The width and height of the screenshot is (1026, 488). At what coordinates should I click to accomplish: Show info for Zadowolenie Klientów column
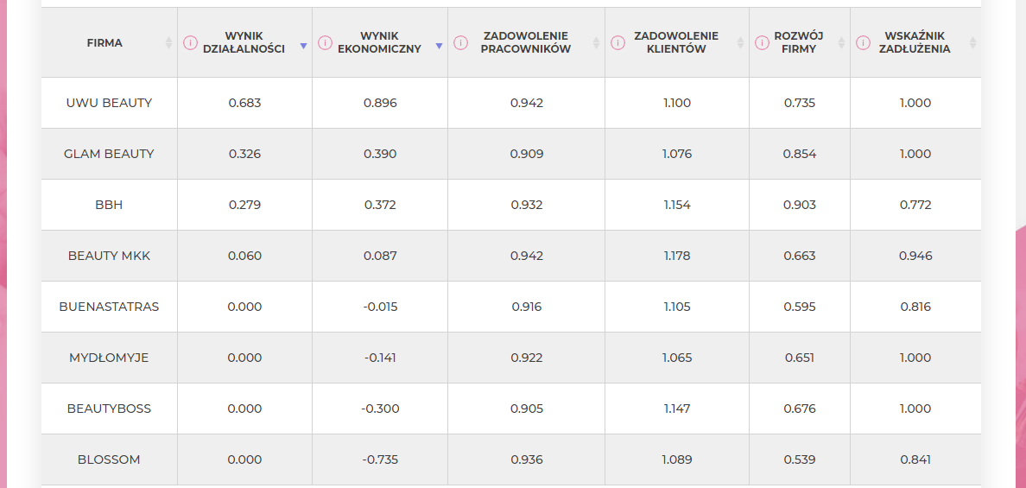[617, 43]
